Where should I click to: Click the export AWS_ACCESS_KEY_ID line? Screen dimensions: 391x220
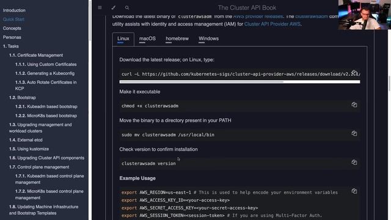click(x=175, y=200)
